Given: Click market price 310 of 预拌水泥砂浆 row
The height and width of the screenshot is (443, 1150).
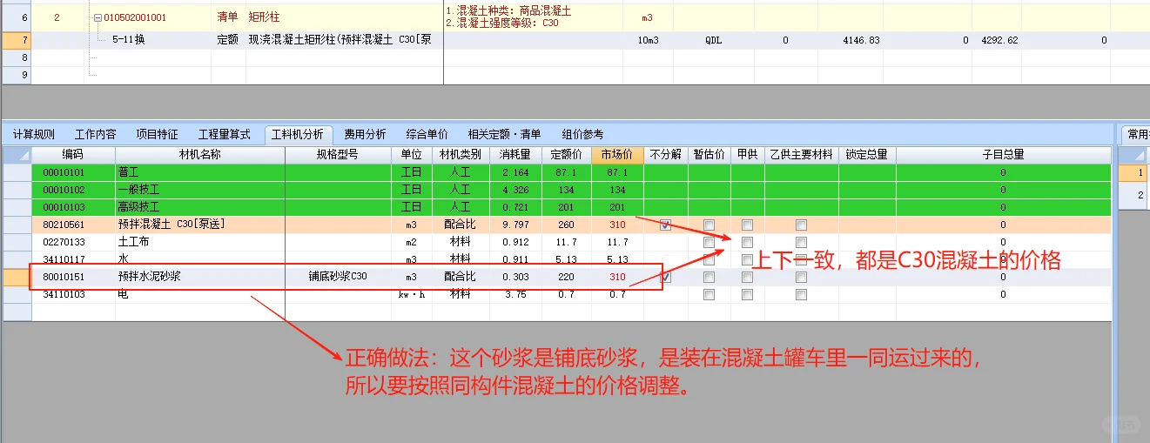Looking at the screenshot, I should click(x=617, y=277).
